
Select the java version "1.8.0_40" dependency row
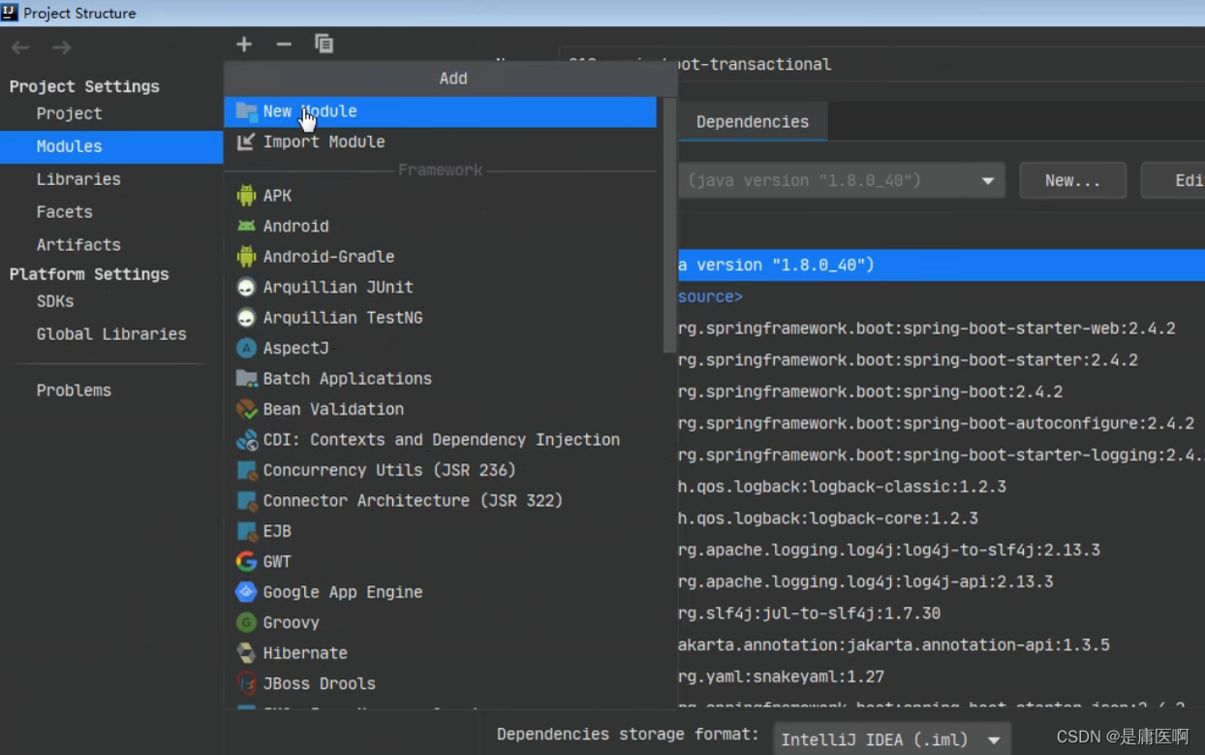coord(941,265)
